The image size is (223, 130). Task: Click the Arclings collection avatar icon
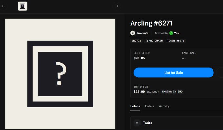(133, 33)
